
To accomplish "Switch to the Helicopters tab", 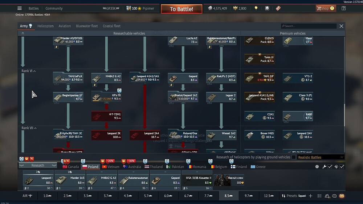I will tap(46, 26).
